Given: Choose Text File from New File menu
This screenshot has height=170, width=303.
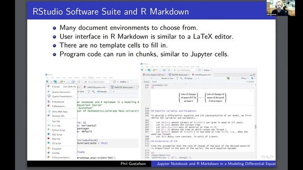Looking at the screenshot, I should [x=62, y=121].
